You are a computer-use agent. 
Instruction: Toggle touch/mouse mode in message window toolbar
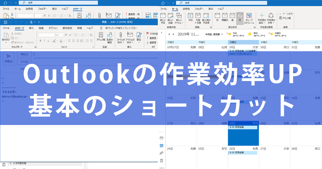pos(32,22)
